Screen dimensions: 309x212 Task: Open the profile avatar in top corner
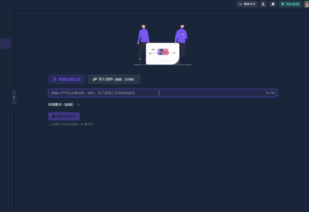click(306, 4)
